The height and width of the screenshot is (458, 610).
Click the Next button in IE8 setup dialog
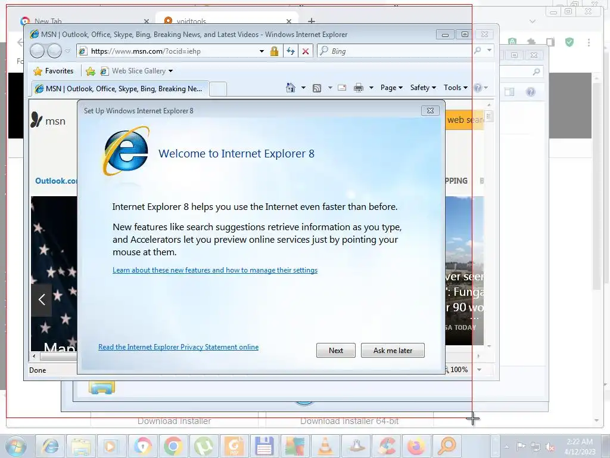[336, 351]
